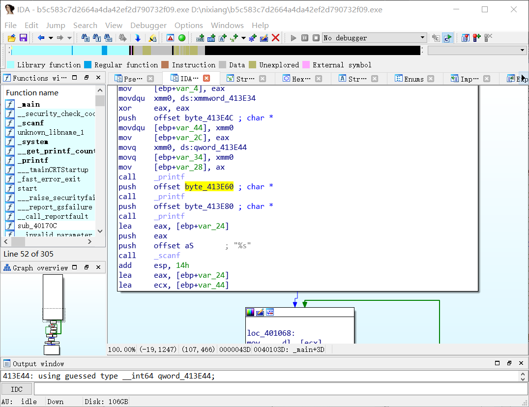Click the red X delete icon
The image size is (529, 407).
pos(276,38)
